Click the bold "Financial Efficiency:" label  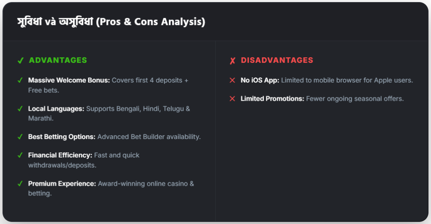point(60,155)
